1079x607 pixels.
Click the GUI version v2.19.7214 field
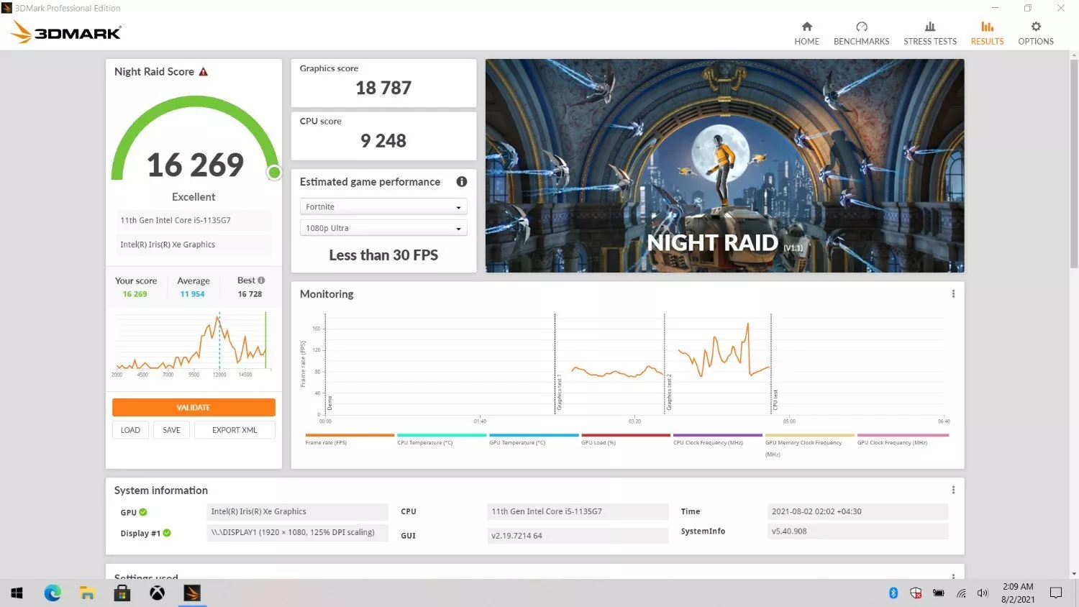coord(578,536)
